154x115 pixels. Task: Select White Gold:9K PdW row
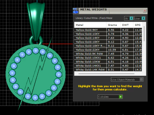[108, 54]
